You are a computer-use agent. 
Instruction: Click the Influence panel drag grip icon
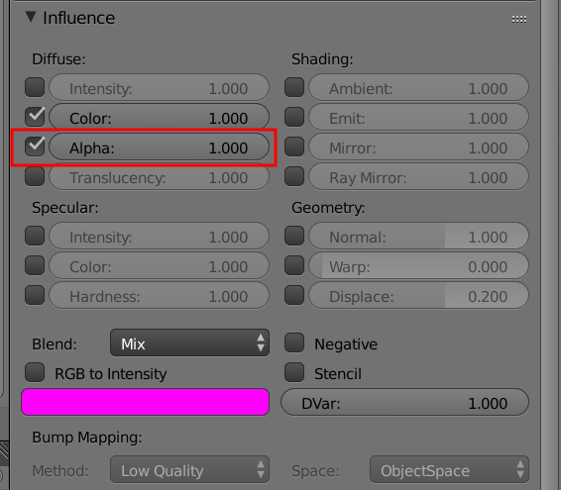click(x=518, y=19)
